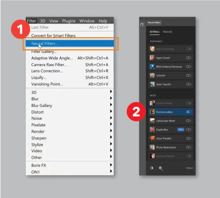Screen dimensions: 220x198
Task: Expand the Sharpen submenu arrow
Action: [111, 137]
